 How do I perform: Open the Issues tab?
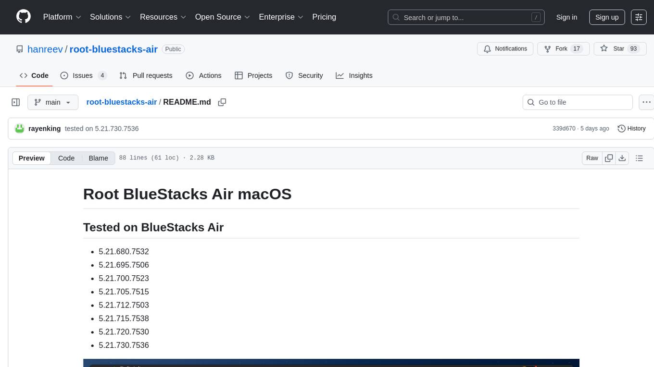pos(84,75)
